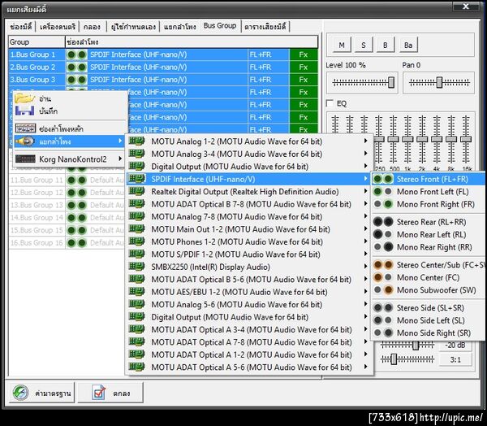The width and height of the screenshot is (487, 426).
Task: Open the ตารางเสียงมิดี้ tab
Action: [265, 27]
